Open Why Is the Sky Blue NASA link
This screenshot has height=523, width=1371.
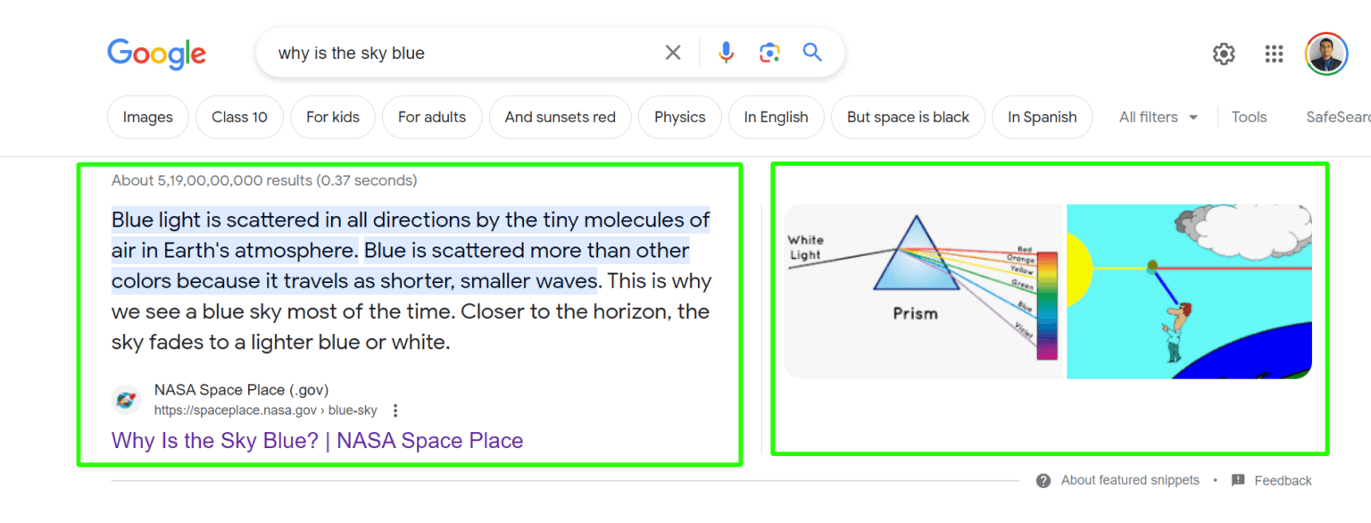pos(317,440)
